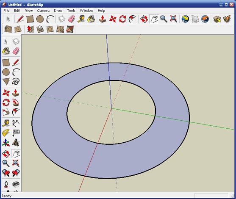Open the Camera menu
Image resolution: width=236 pixels, height=199 pixels.
(43, 11)
